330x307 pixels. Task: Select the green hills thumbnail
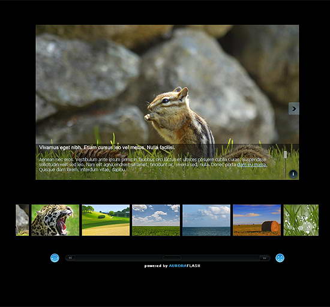[106, 220]
